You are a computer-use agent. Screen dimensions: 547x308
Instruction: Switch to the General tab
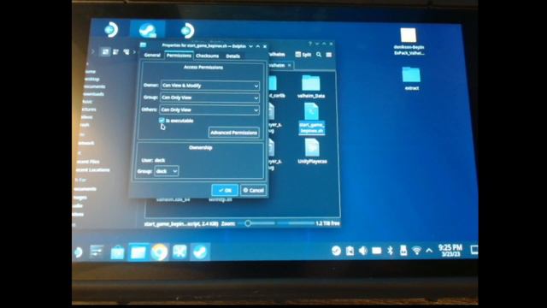pyautogui.click(x=152, y=55)
